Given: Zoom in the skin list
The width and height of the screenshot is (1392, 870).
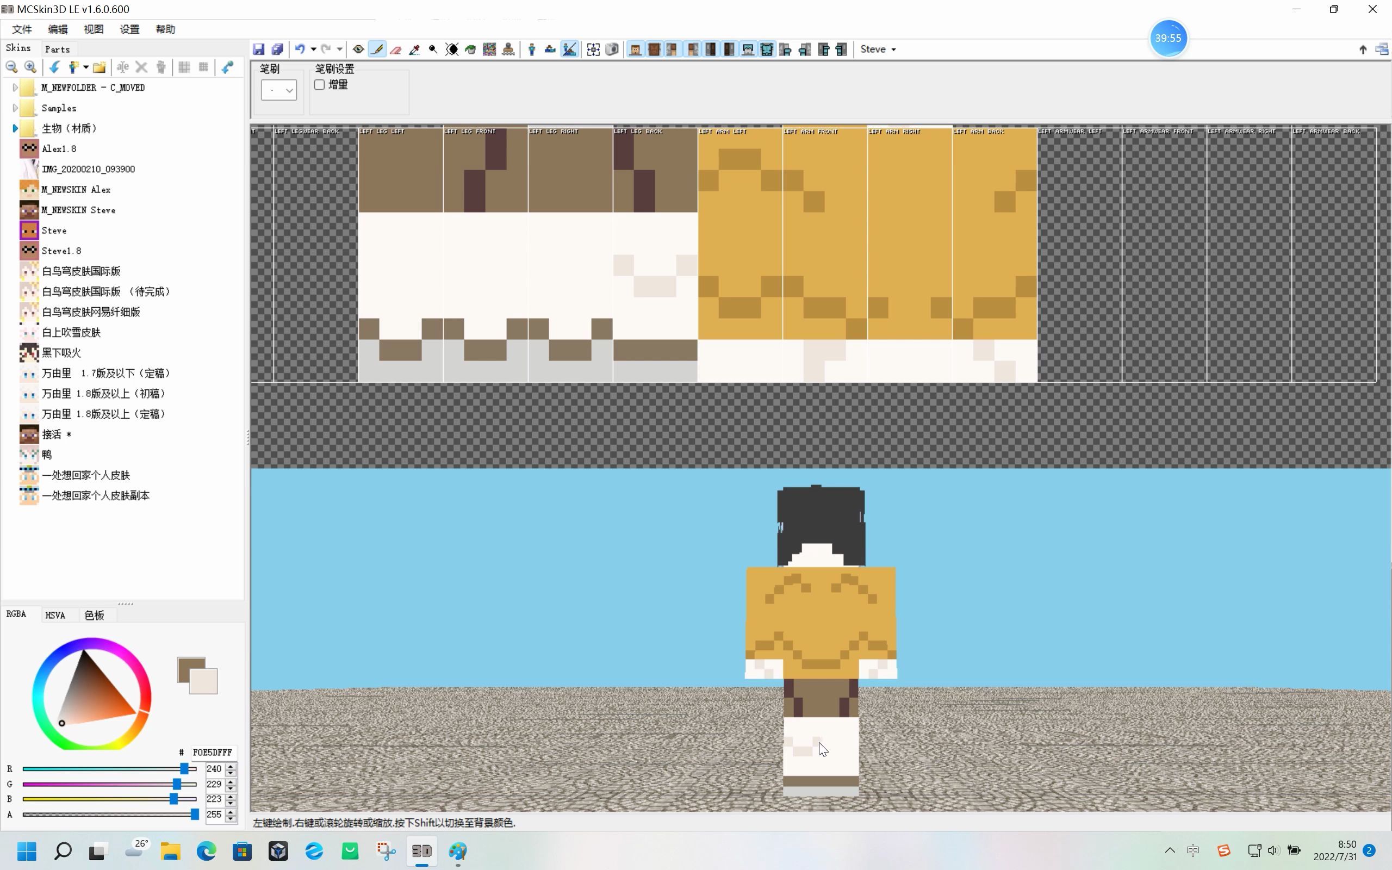Looking at the screenshot, I should [30, 67].
